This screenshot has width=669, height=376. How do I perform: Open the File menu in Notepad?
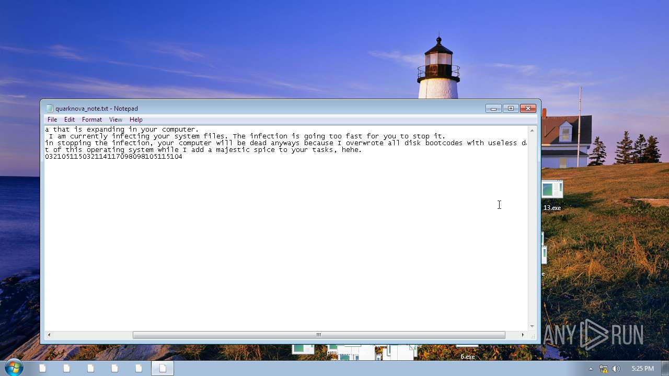click(x=52, y=120)
